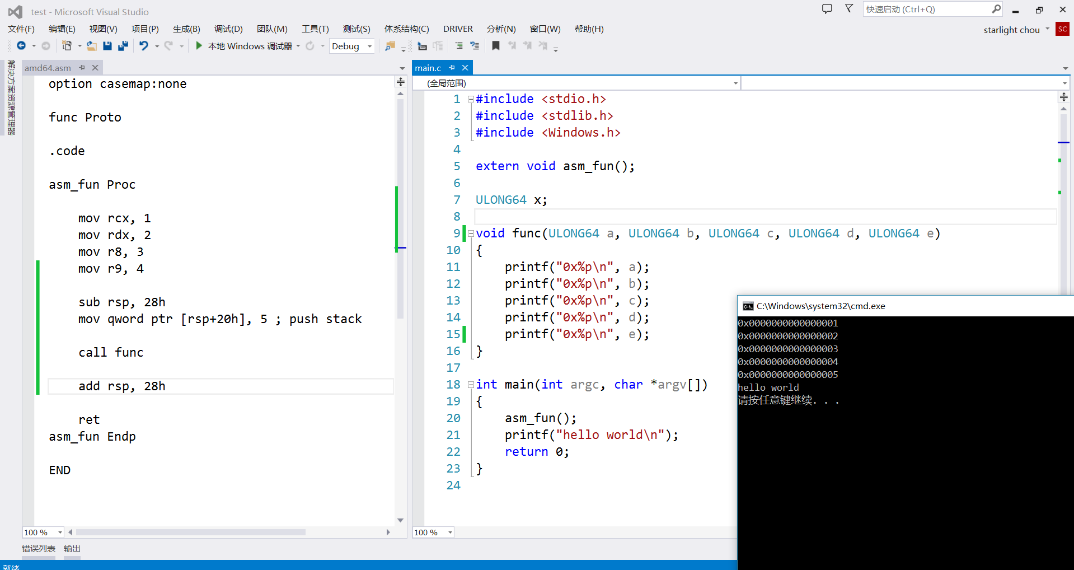Toggle bookmark using the bookmark icon
1074x570 pixels.
pos(495,46)
